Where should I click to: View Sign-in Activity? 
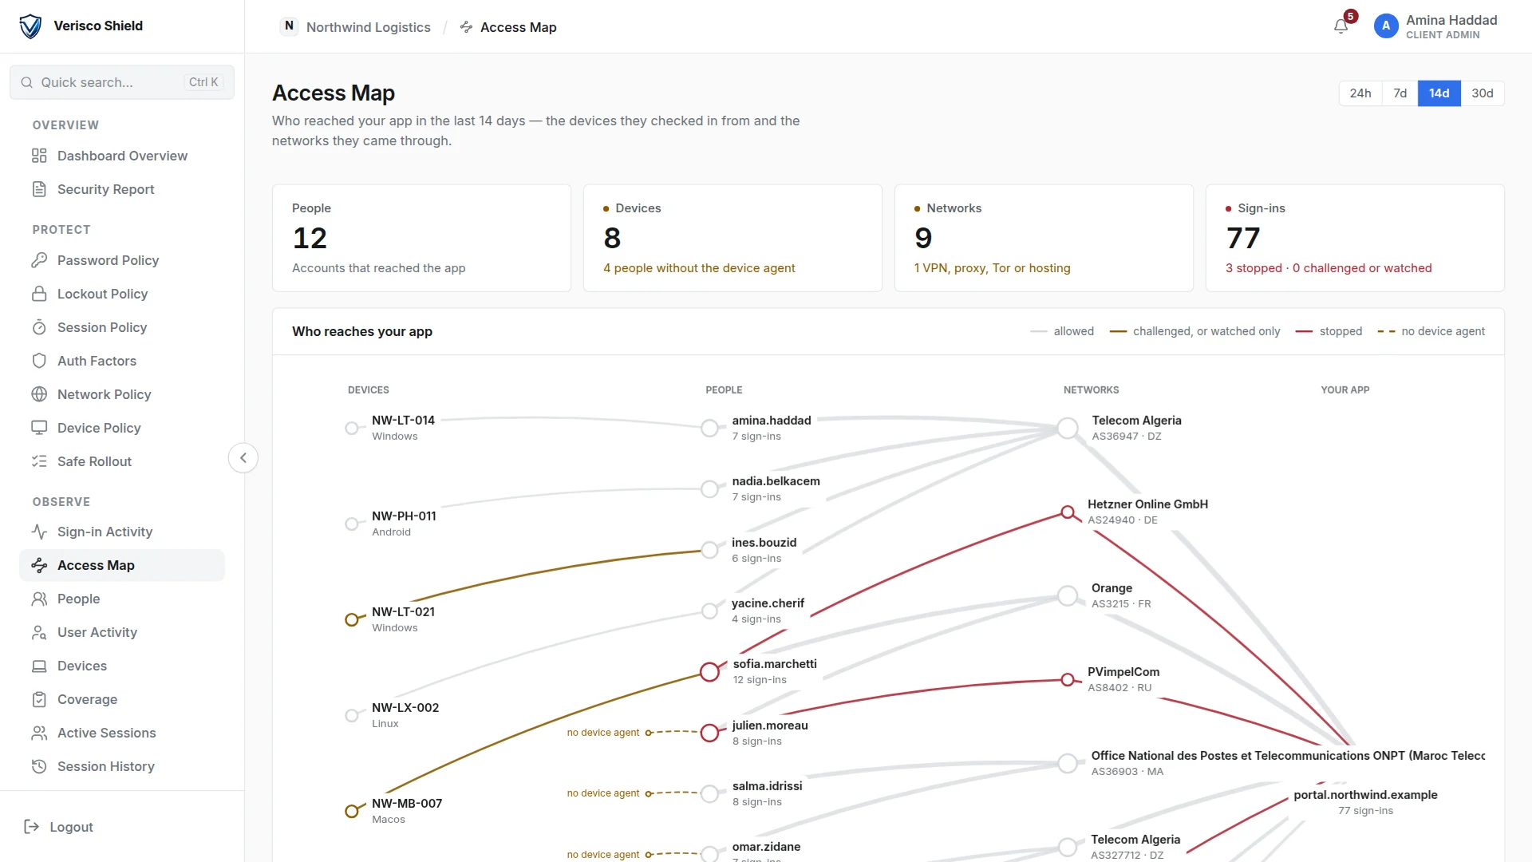click(x=122, y=532)
